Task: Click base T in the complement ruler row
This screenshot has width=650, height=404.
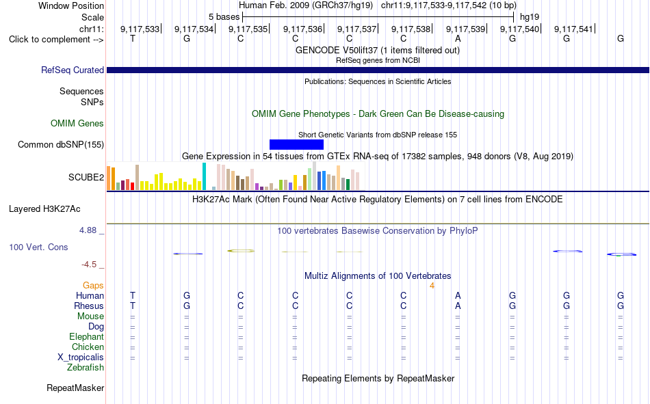Action: [x=133, y=39]
